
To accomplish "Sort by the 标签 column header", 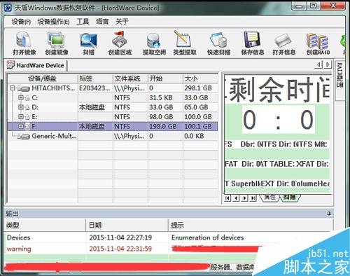I will 95,78.
